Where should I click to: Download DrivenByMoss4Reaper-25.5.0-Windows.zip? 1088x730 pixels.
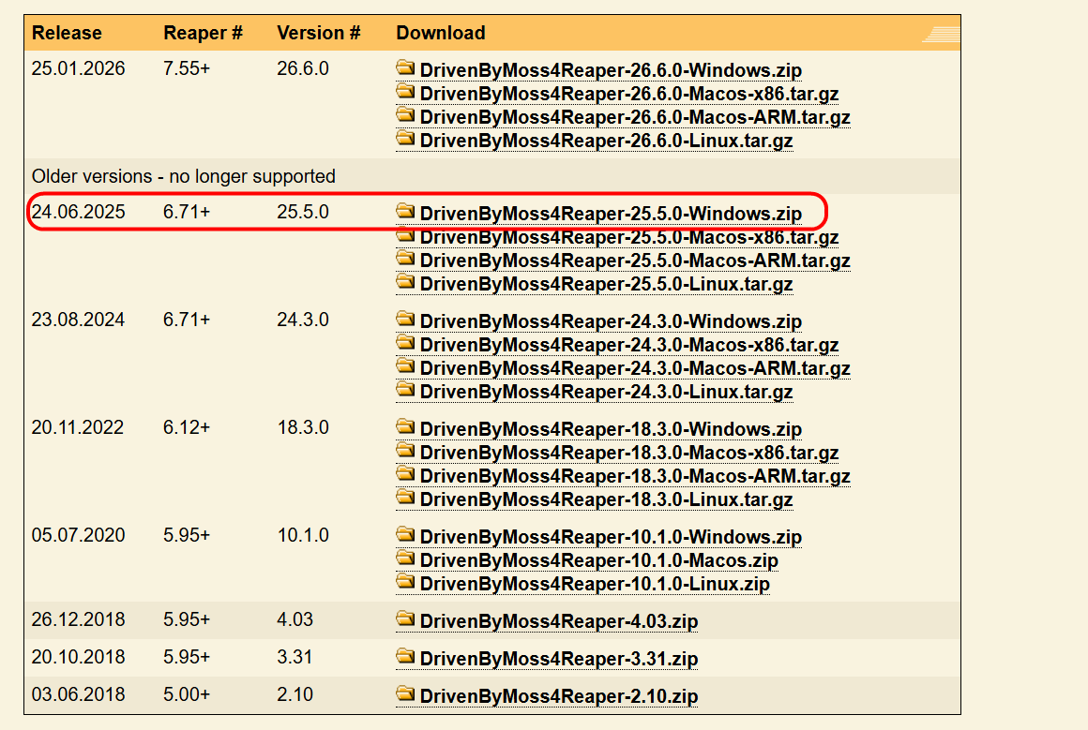(x=611, y=214)
